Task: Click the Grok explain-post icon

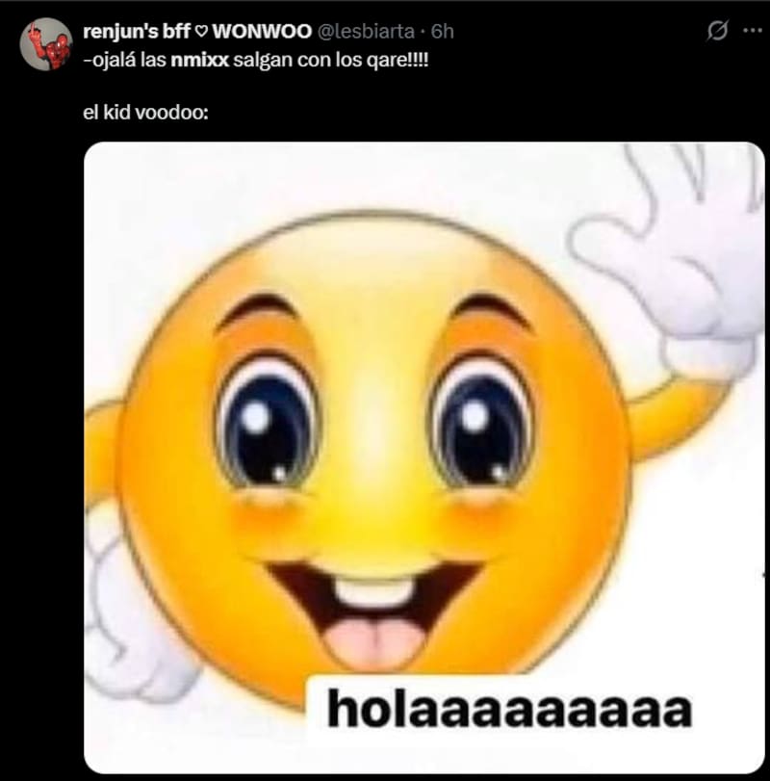Action: pos(717,31)
